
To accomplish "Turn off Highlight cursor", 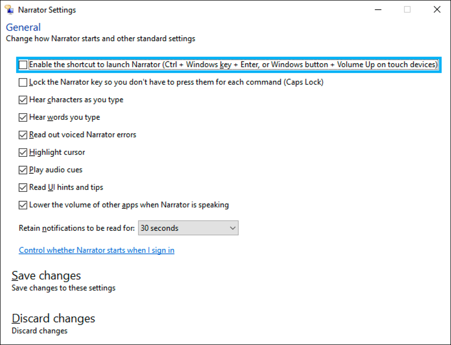I will (22, 152).
